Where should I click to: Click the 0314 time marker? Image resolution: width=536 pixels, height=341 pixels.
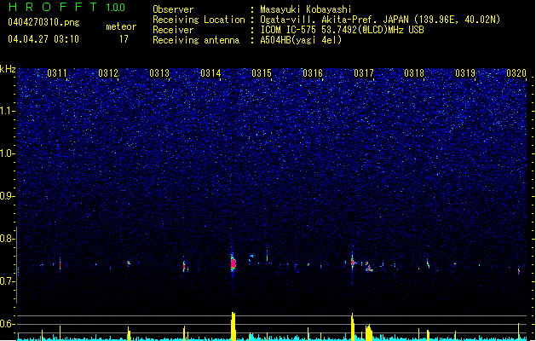tap(210, 73)
